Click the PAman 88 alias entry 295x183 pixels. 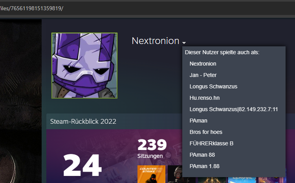pos(202,155)
